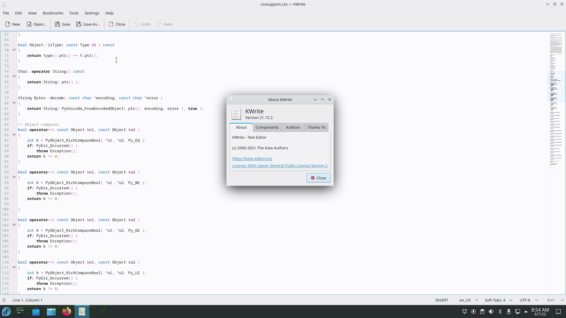Collapse the operator== fold at line 86

14,135
